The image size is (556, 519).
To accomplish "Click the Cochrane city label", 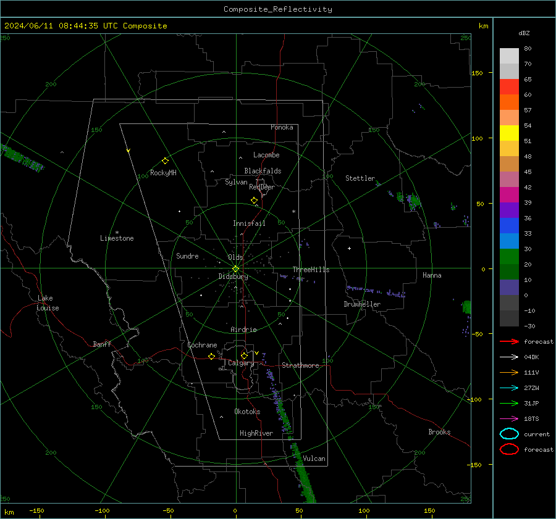I will [202, 345].
